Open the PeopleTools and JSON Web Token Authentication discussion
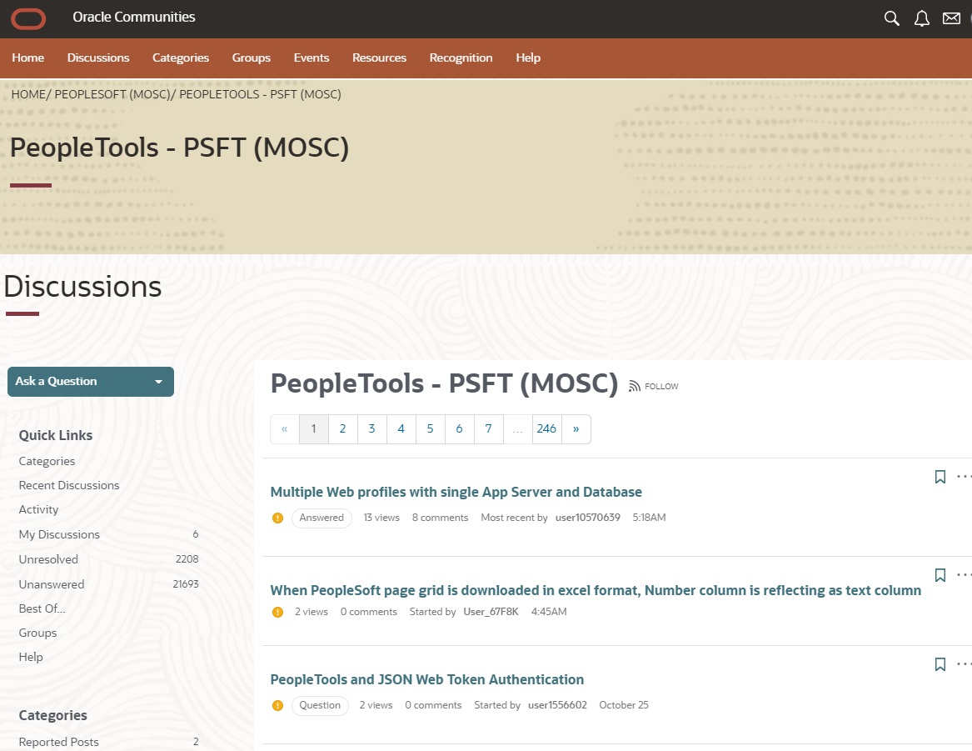Image resolution: width=972 pixels, height=751 pixels. [x=427, y=679]
